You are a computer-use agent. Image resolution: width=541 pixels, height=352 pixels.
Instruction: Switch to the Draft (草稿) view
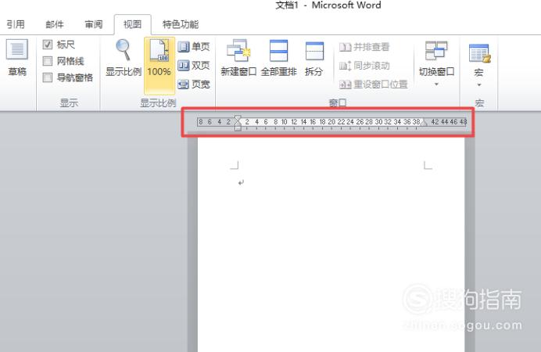pyautogui.click(x=17, y=57)
